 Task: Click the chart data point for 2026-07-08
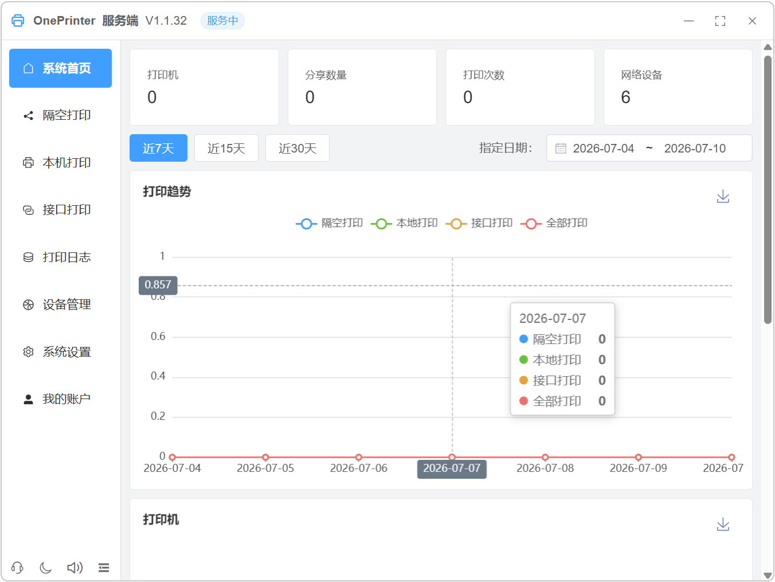(x=545, y=458)
